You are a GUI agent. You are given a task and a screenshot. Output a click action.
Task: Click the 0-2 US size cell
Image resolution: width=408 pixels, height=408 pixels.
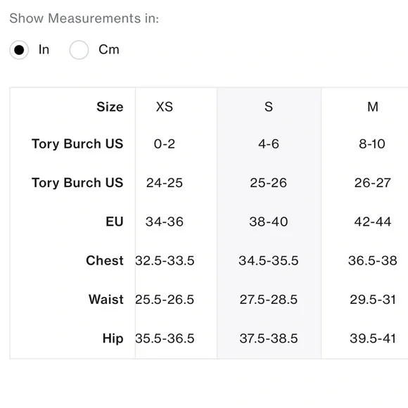pos(165,144)
